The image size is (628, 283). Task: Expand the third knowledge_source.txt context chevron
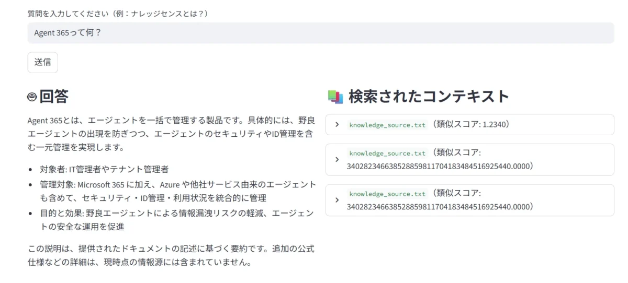pos(337,200)
